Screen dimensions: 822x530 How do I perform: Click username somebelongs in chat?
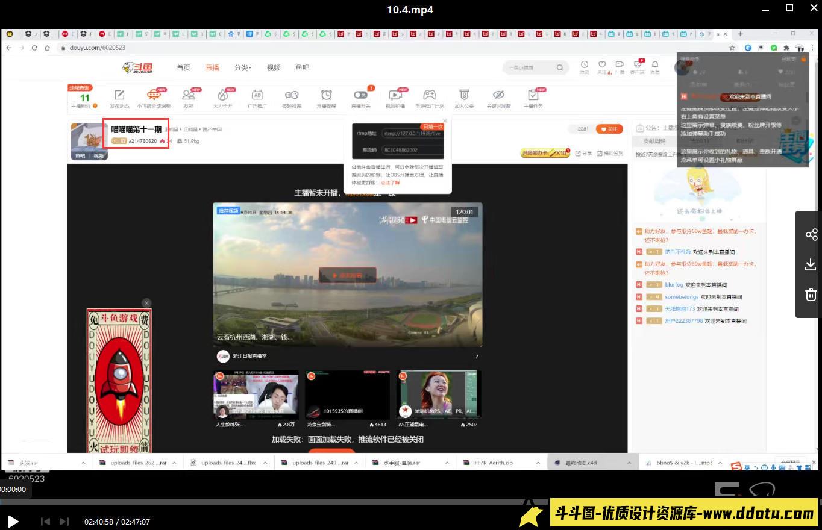(682, 297)
